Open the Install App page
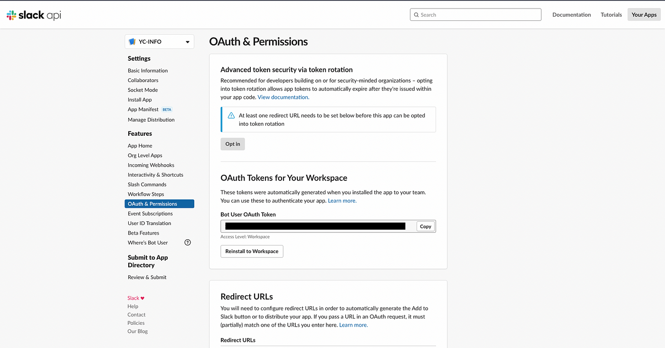Screen dimensions: 665x348 coord(140,100)
